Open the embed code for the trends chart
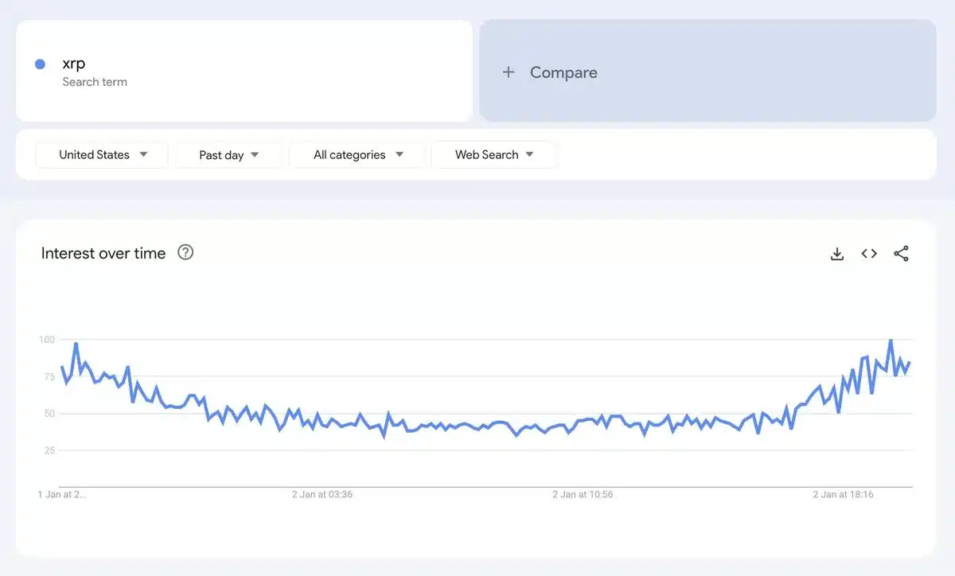 coord(868,253)
